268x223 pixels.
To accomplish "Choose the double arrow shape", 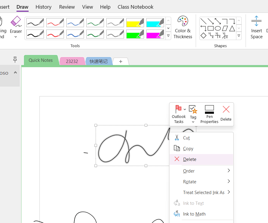I will pos(218,21).
